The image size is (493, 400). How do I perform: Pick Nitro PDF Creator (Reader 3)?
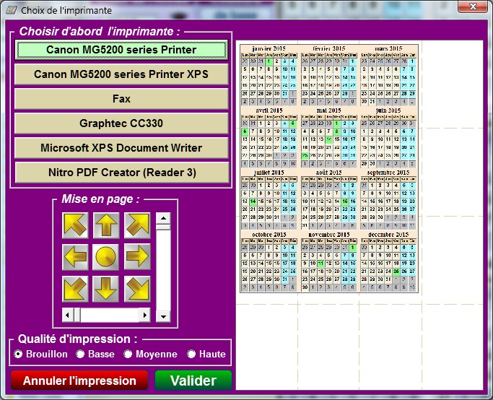[121, 173]
